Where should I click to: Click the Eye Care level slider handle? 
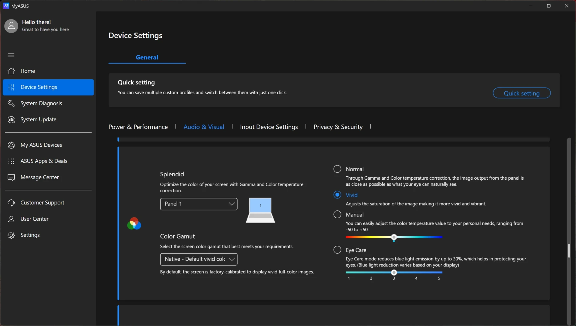click(x=394, y=272)
